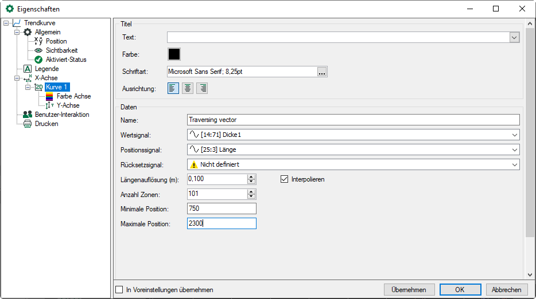Choose the right-align text icon
The width and height of the screenshot is (536, 299).
point(202,88)
